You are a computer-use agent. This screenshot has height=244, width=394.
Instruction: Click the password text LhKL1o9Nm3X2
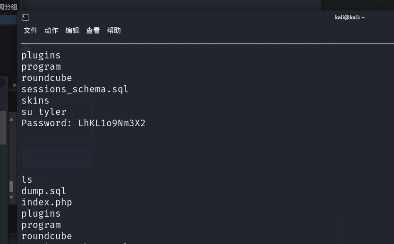coord(112,123)
